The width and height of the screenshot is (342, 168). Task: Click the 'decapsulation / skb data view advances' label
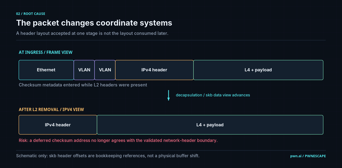tap(213, 95)
